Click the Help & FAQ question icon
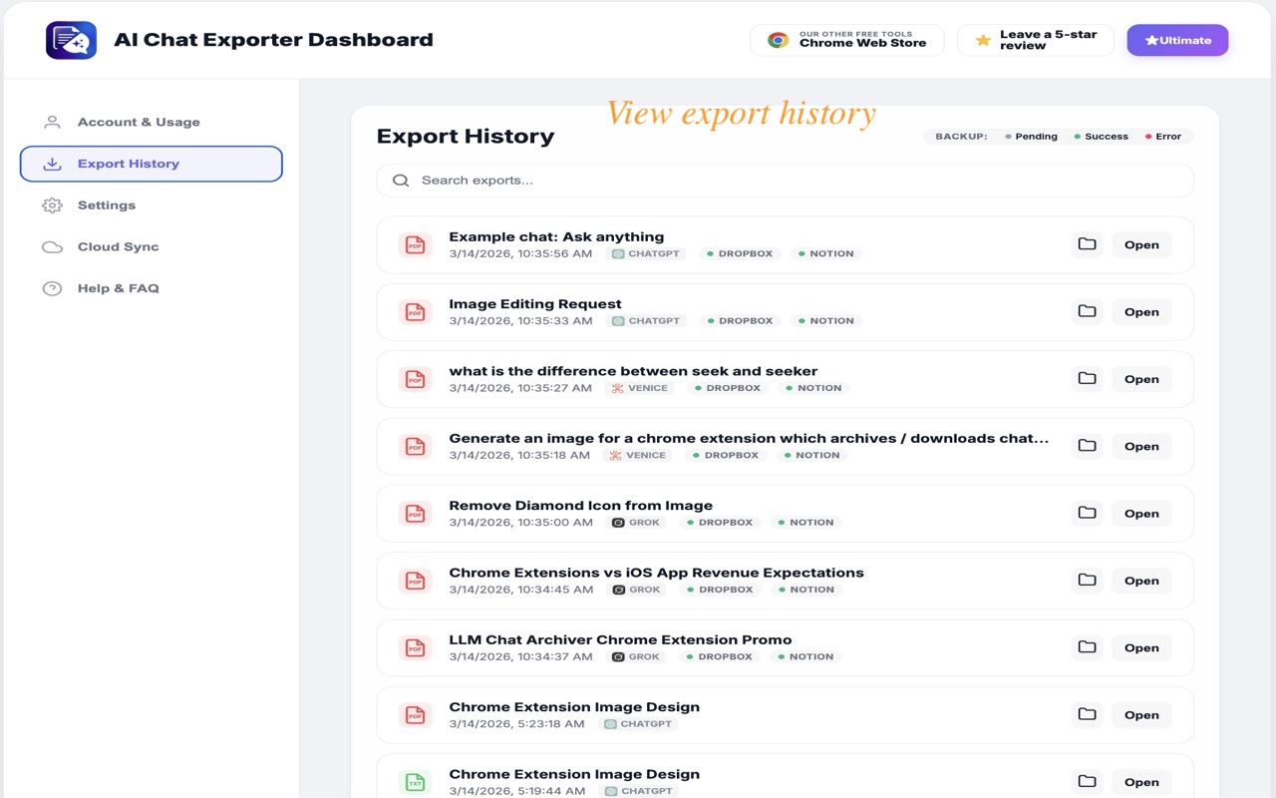Viewport: 1276px width, 798px height. [x=52, y=288]
